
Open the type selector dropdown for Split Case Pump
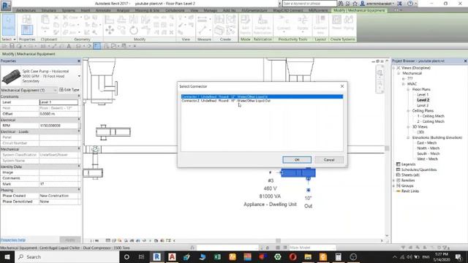[79, 76]
